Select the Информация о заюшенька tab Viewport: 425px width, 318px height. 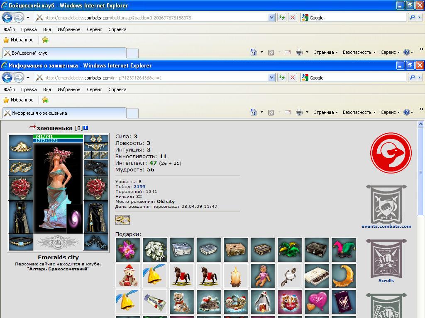pos(64,113)
